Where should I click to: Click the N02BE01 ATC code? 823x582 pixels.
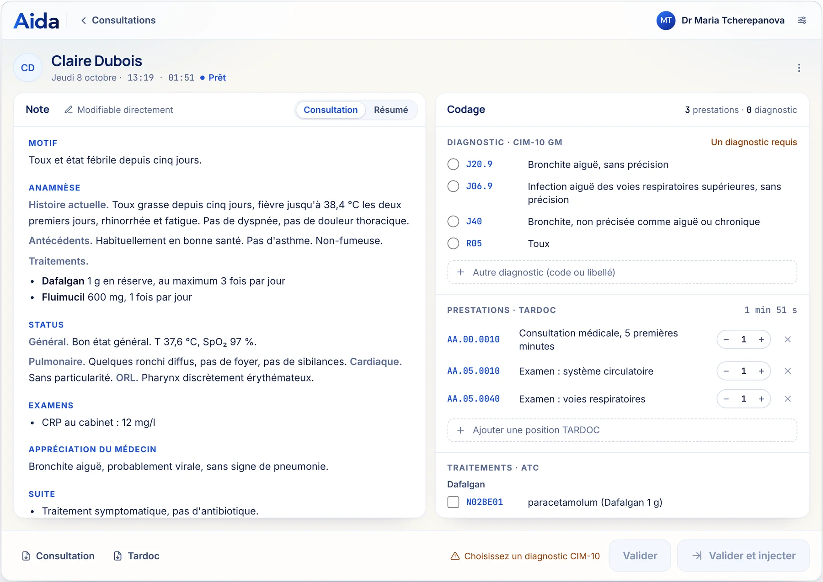click(484, 502)
